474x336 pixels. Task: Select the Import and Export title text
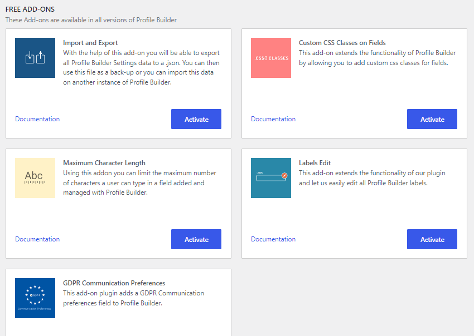coord(90,42)
